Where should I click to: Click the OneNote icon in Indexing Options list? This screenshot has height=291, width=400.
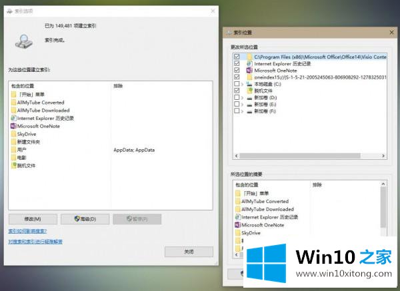13,126
